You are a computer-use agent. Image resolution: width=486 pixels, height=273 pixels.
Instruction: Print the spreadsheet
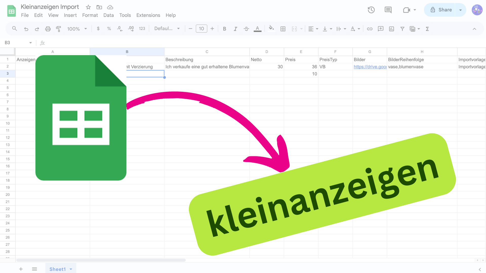coord(48,29)
